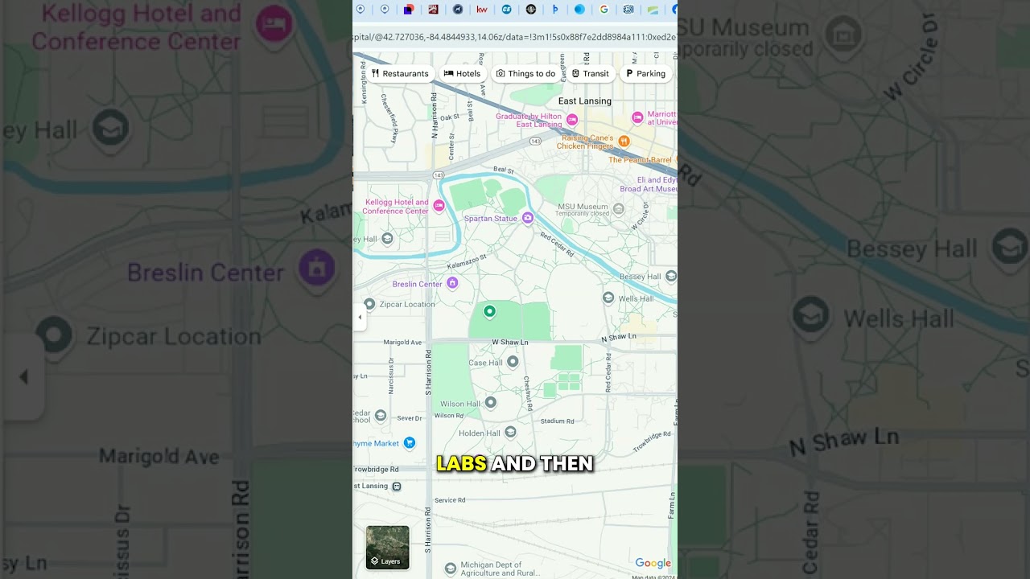Image resolution: width=1030 pixels, height=579 pixels.
Task: Click 'The Peanut Barrel' place label
Action: pos(640,160)
